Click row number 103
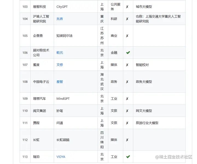197x164 pixels. click(25, 7)
